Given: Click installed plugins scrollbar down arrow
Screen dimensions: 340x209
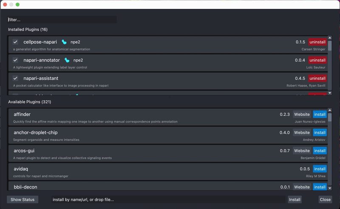Looking at the screenshot, I should [330, 93].
